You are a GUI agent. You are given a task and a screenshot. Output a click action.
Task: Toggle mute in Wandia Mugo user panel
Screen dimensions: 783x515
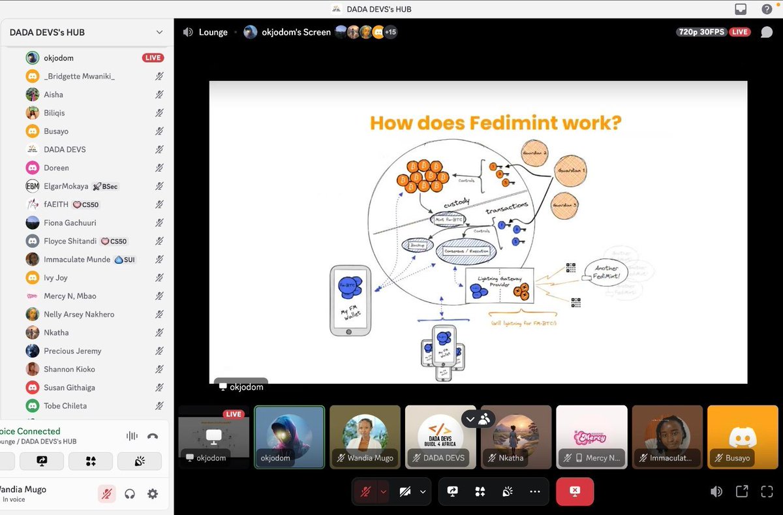pos(106,494)
